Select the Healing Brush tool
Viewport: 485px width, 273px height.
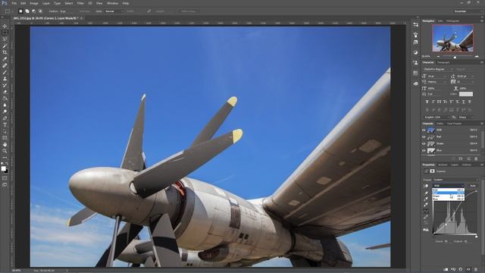5,66
